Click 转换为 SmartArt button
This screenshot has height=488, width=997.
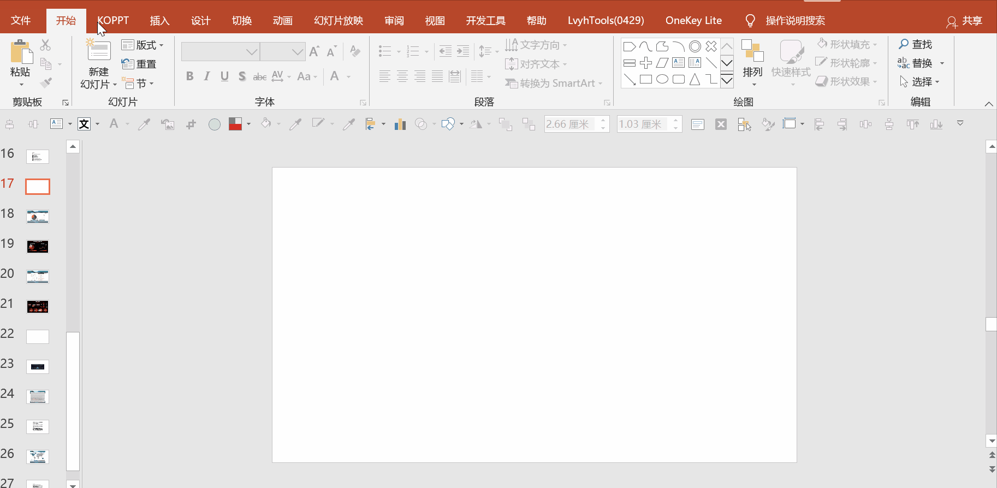pos(553,83)
